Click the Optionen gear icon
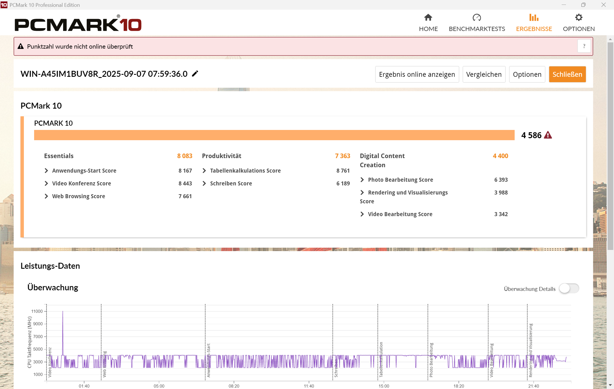This screenshot has width=614, height=389. [579, 18]
